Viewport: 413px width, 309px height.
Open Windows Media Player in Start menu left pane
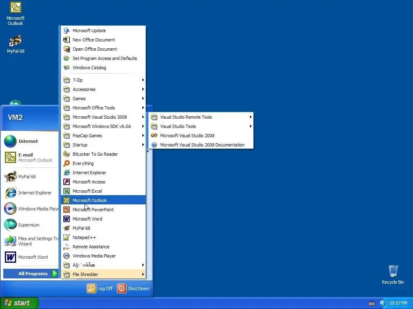click(x=31, y=209)
